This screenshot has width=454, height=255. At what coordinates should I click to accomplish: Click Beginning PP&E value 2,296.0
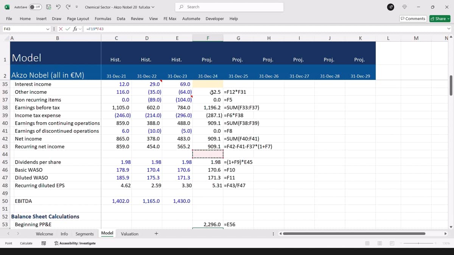coord(212,224)
